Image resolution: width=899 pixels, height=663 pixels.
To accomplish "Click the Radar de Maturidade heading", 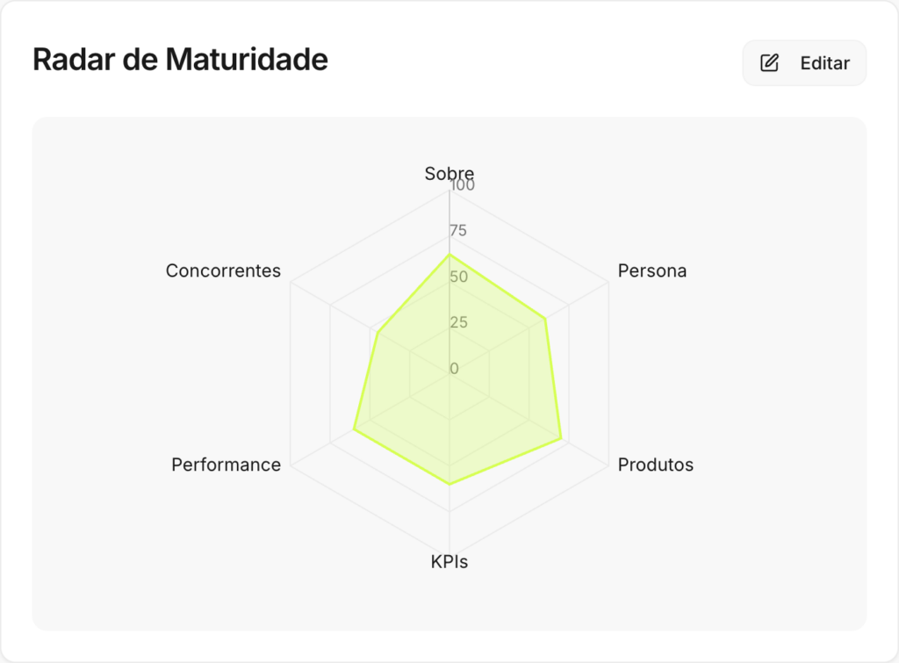I will [x=180, y=60].
